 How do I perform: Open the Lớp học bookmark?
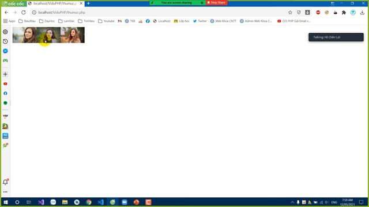(182, 21)
